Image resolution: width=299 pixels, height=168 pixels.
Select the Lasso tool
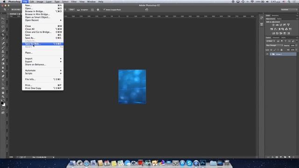click(x=3, y=27)
